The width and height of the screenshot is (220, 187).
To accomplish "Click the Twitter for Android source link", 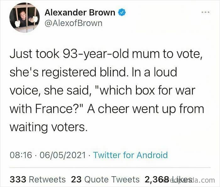I will click(130, 155).
